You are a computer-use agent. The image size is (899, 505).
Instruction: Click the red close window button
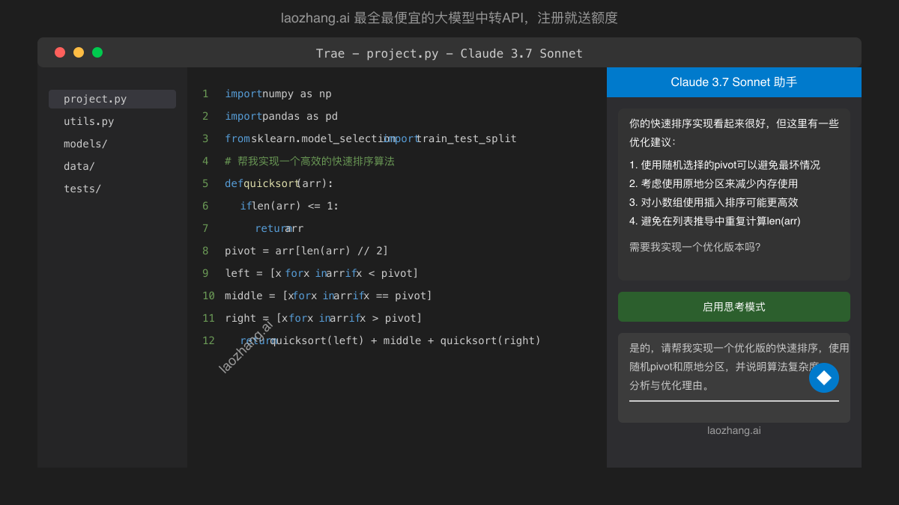pyautogui.click(x=60, y=52)
